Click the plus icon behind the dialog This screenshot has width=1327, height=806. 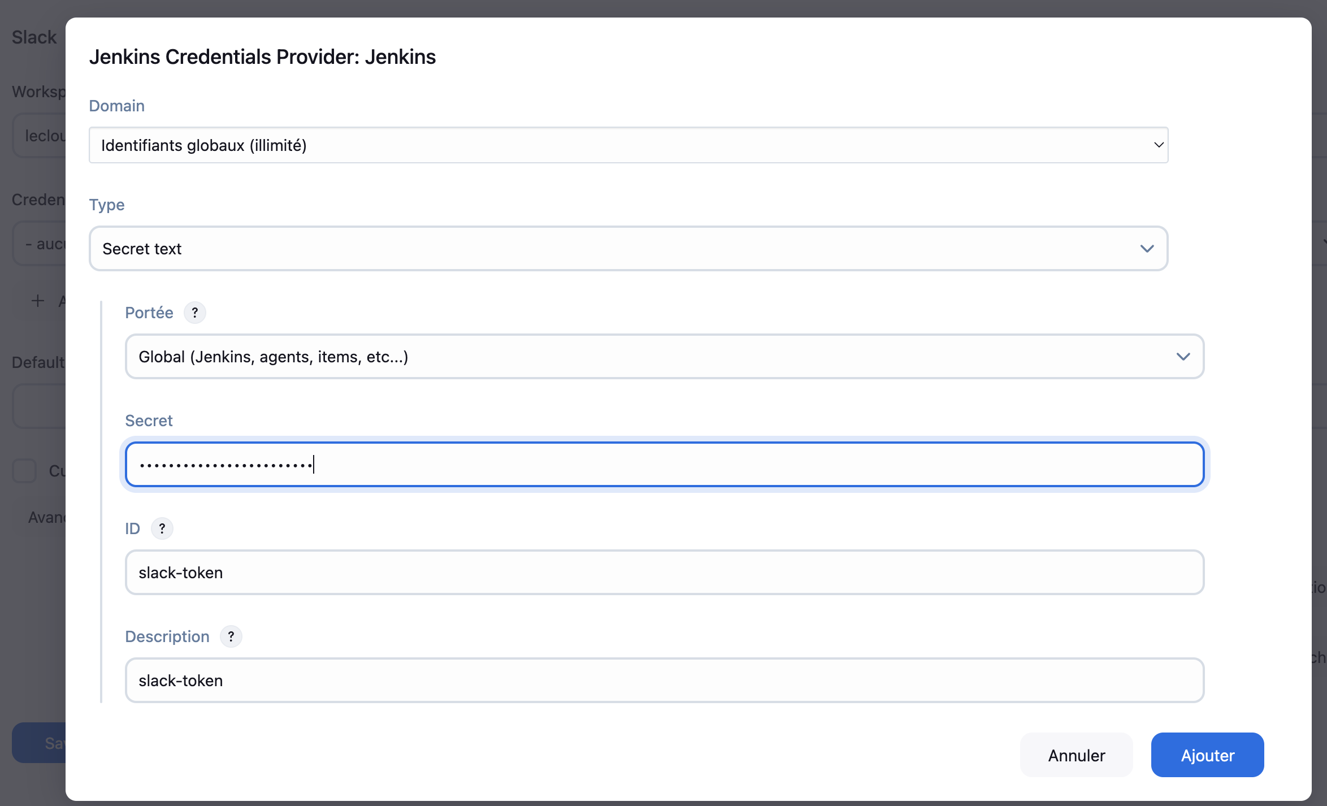(38, 301)
